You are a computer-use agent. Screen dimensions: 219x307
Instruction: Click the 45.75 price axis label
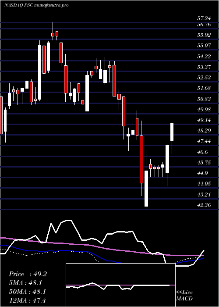pyautogui.click(x=204, y=163)
